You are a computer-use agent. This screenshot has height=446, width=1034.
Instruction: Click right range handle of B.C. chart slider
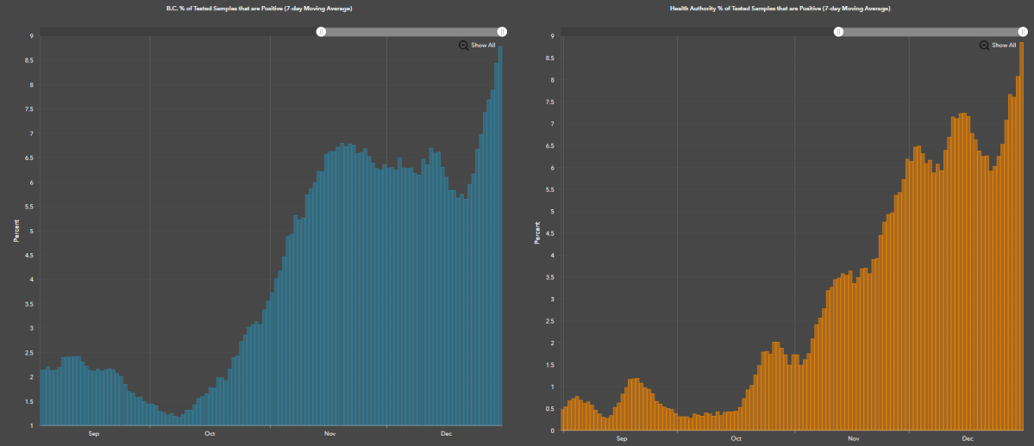[502, 32]
